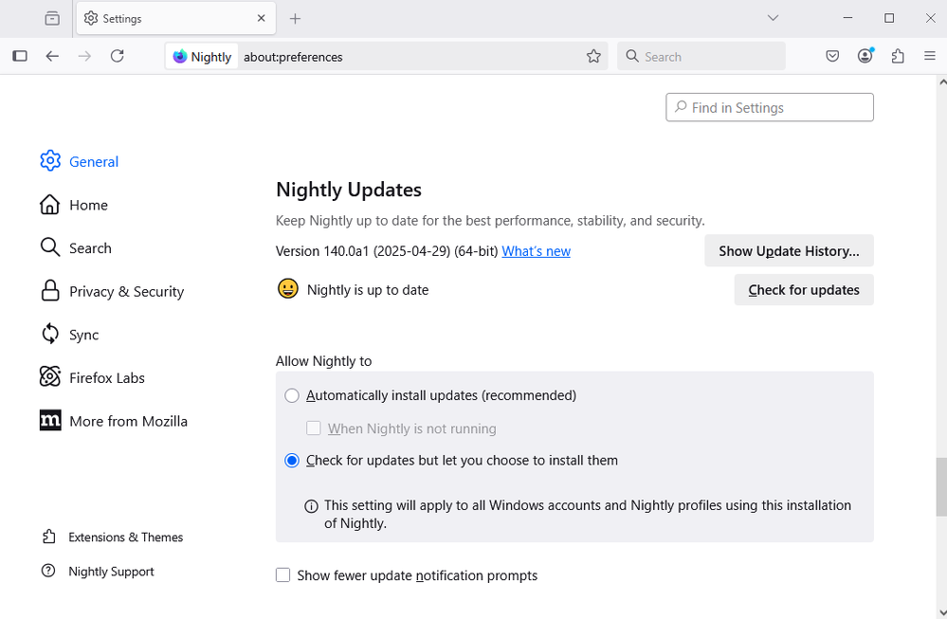Screen dimensions: 947x619
Task: Expand the List all tabs chevron
Action: click(x=773, y=18)
